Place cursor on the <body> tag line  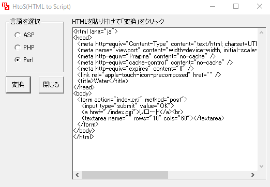(x=82, y=93)
